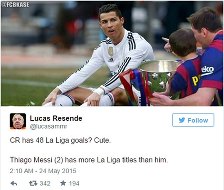Viewport: 224px width, 190px height.
Task: View the 194 favorites count
Action: click(74, 184)
